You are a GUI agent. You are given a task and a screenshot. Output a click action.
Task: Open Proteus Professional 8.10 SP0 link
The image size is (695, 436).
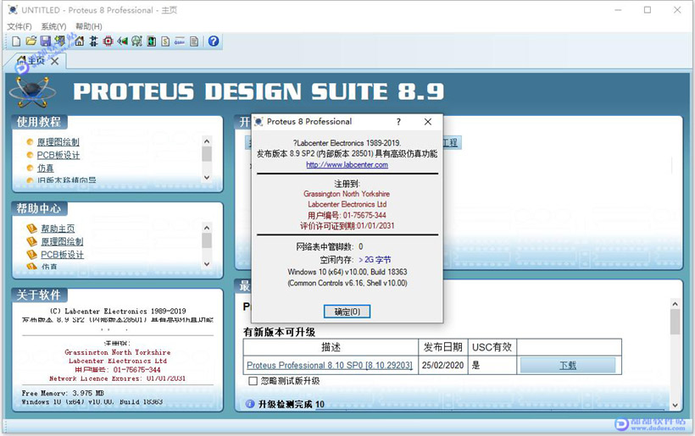pyautogui.click(x=330, y=365)
